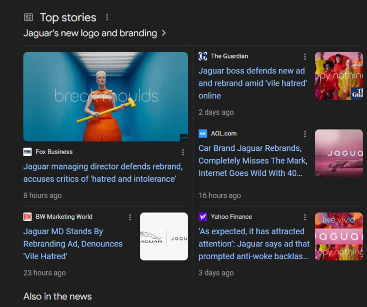Open 'Jaguar boss defends new ad' article
This screenshot has width=367, height=307.
[x=253, y=83]
